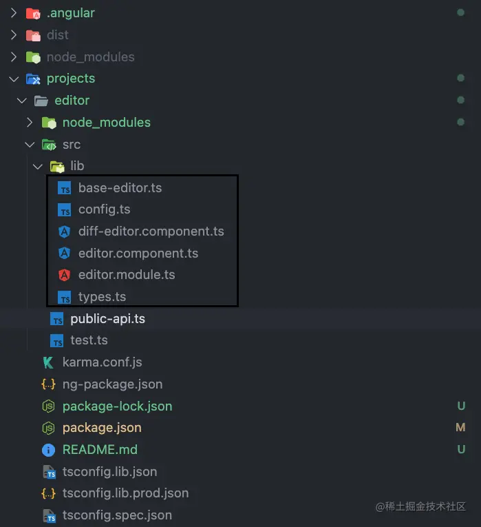Screen dimensions: 481x527
Task: Click the blue Angular icon beside diff-editor.component.ts
Action: click(65, 231)
